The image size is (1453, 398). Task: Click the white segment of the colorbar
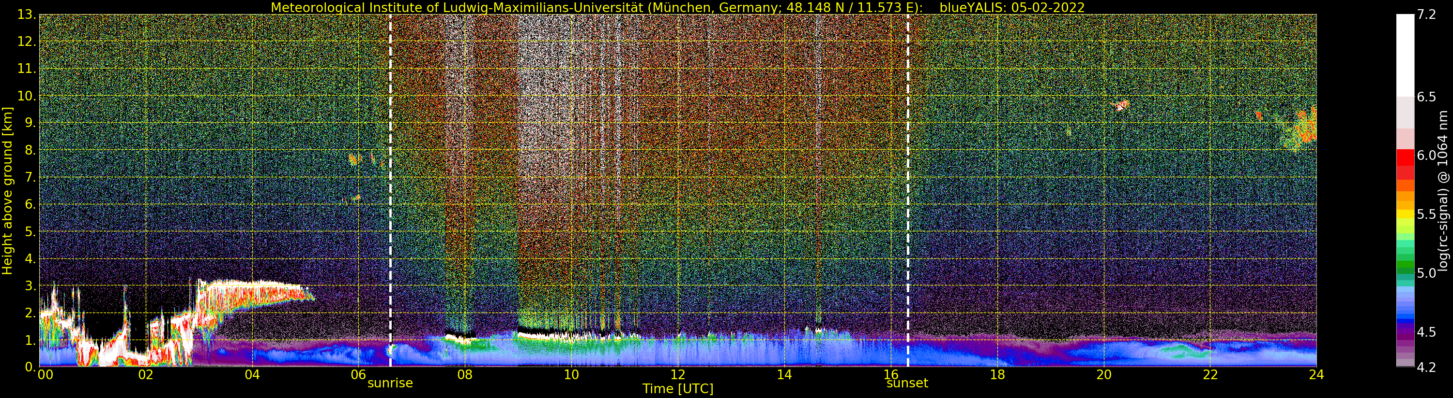(1405, 55)
